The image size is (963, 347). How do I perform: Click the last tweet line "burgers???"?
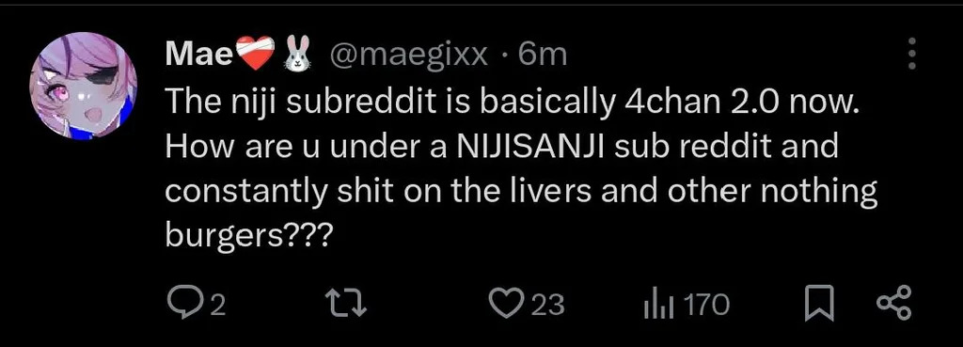point(248,236)
